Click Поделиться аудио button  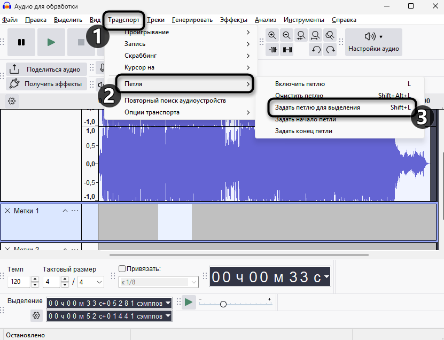tap(46, 69)
